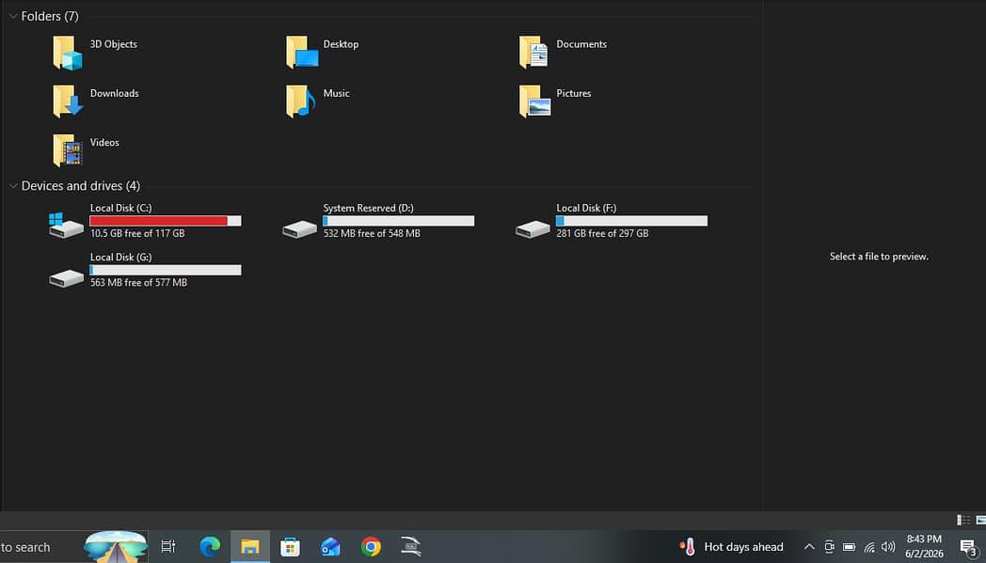This screenshot has width=986, height=563.
Task: Open the notification center with 3 alerts
Action: coord(969,547)
